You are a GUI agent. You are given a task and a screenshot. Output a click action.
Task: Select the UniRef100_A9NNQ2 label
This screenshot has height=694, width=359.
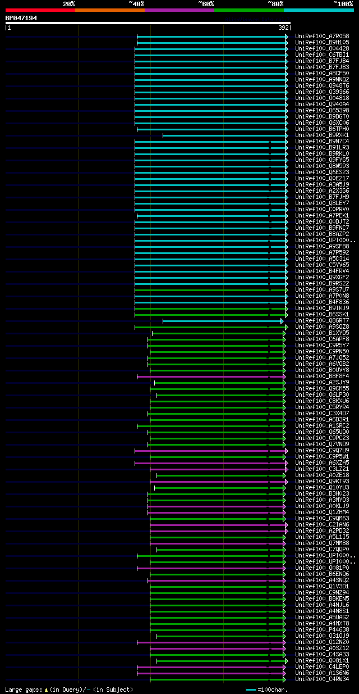pyautogui.click(x=322, y=79)
